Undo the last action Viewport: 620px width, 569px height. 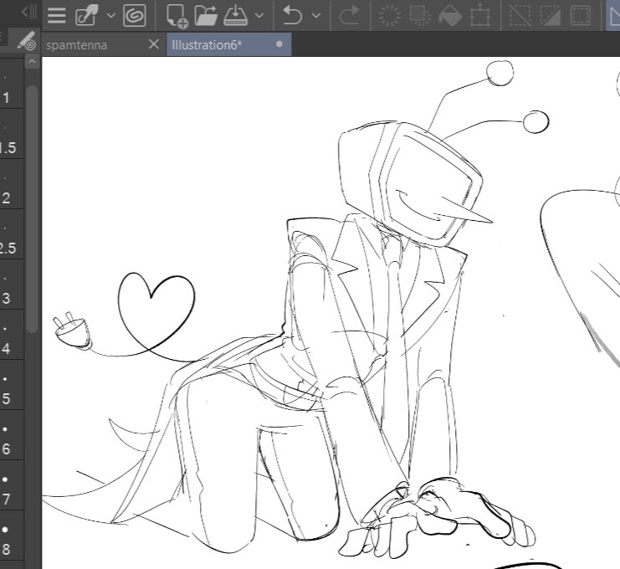point(292,15)
